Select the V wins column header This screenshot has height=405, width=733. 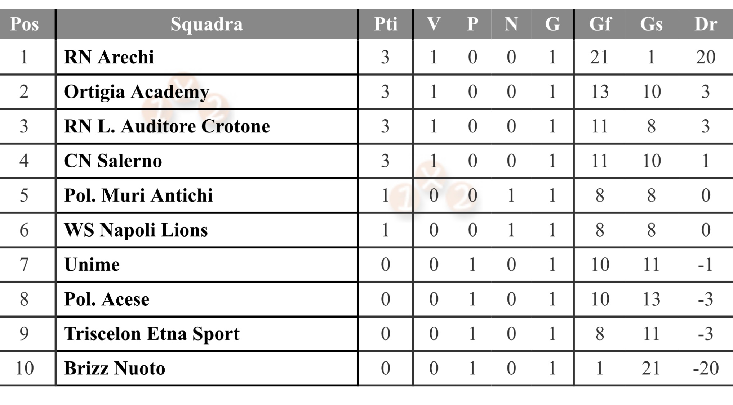coord(434,24)
